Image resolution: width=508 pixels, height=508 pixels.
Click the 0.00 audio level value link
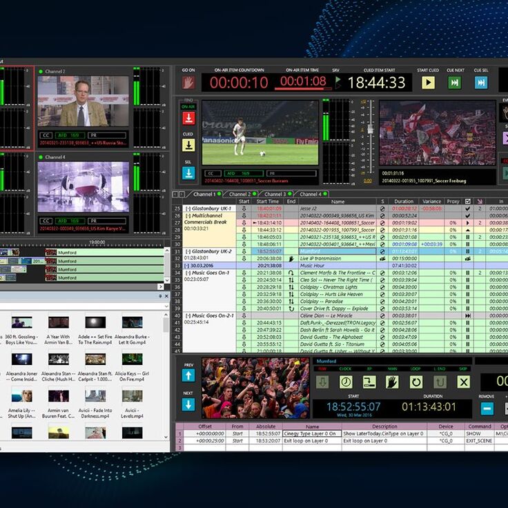(x=368, y=181)
